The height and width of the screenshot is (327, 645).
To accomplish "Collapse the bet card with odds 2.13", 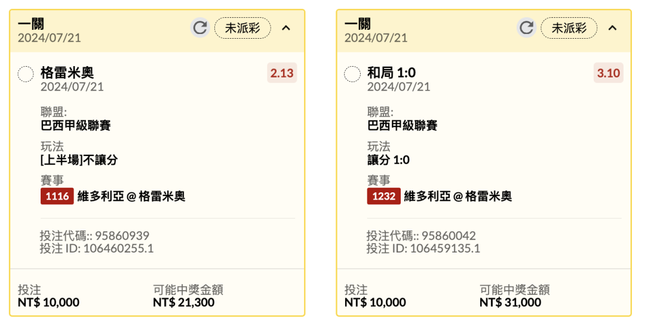I will coord(286,28).
